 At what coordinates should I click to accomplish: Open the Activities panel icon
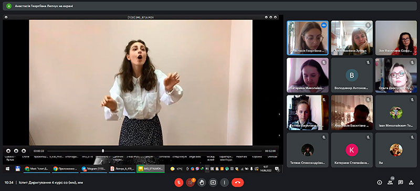(411, 183)
